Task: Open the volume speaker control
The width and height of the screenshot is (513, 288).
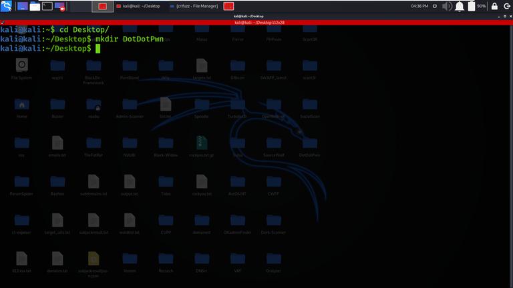Action: tap(447, 6)
